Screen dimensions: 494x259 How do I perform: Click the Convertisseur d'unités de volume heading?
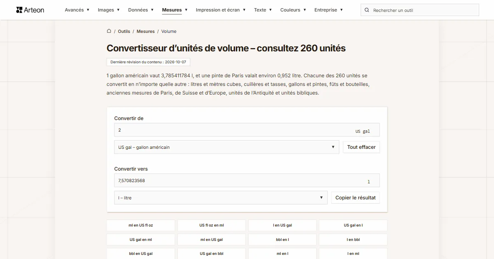pyautogui.click(x=226, y=48)
